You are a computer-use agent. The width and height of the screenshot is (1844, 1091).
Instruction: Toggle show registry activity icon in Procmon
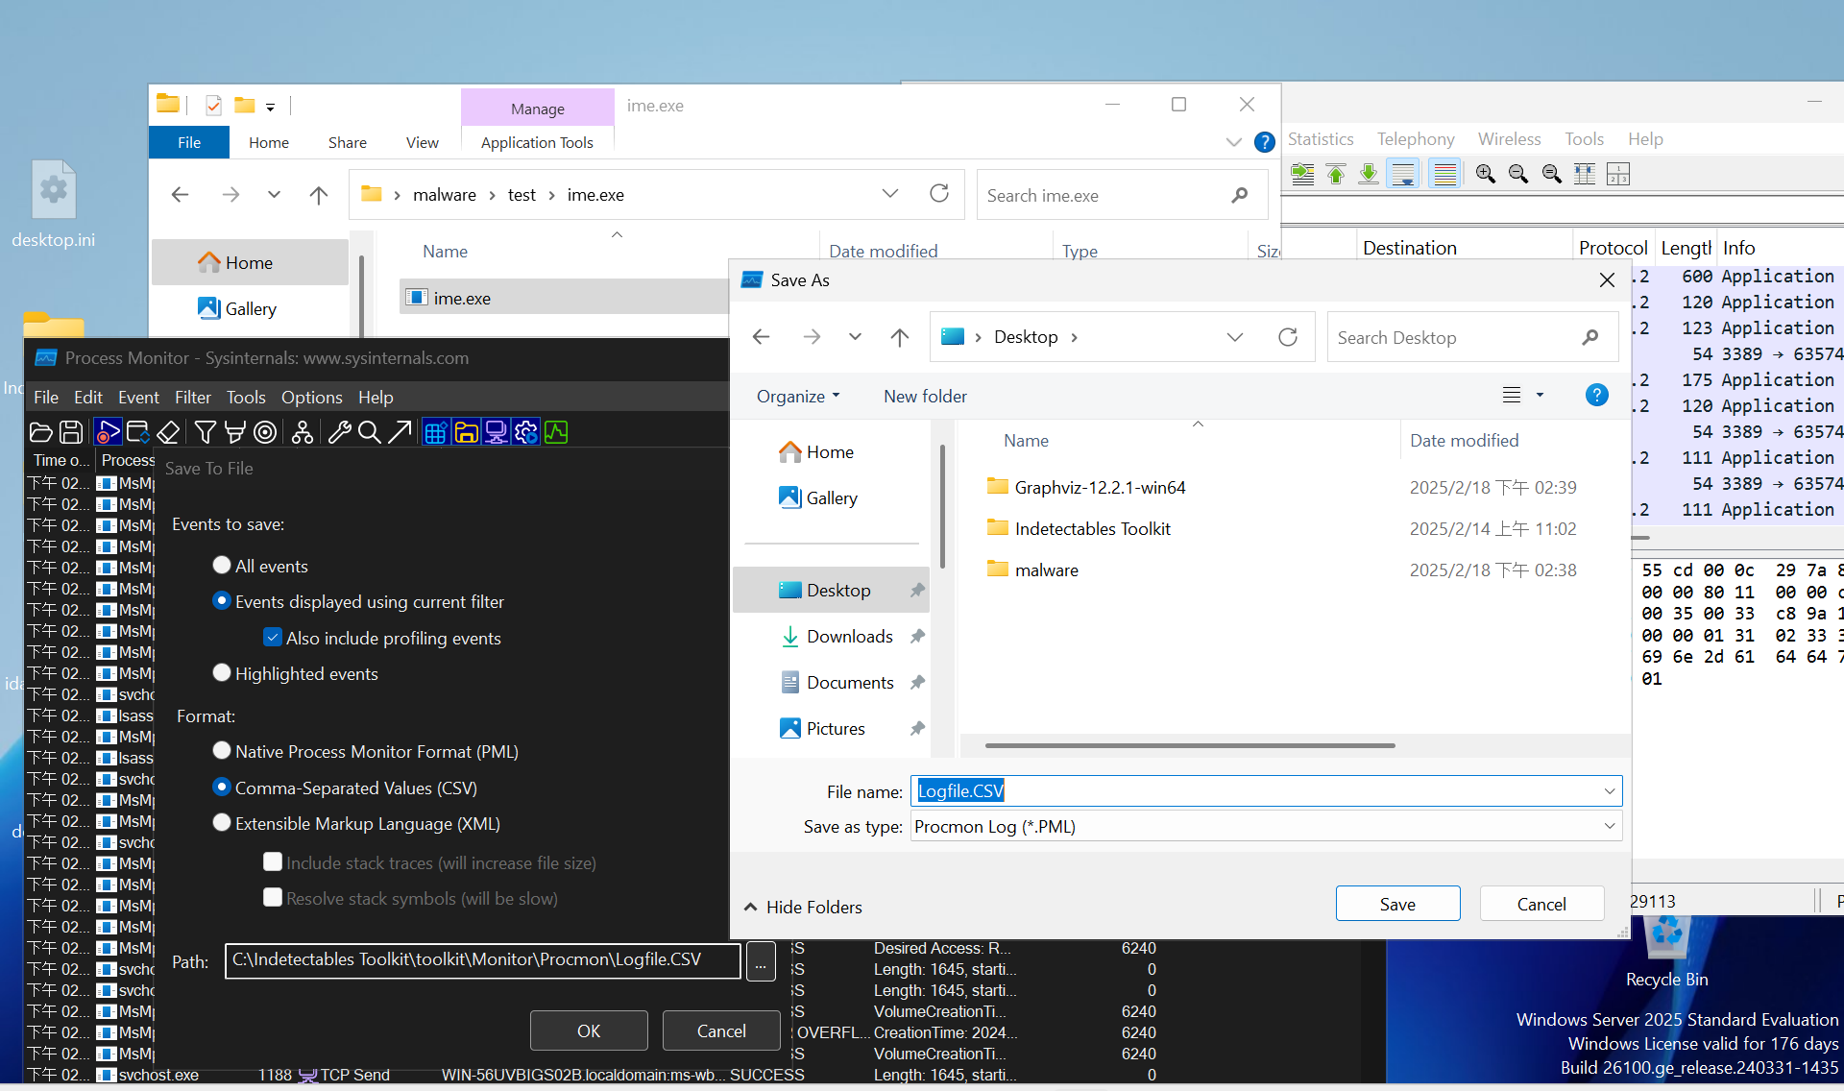click(x=435, y=432)
